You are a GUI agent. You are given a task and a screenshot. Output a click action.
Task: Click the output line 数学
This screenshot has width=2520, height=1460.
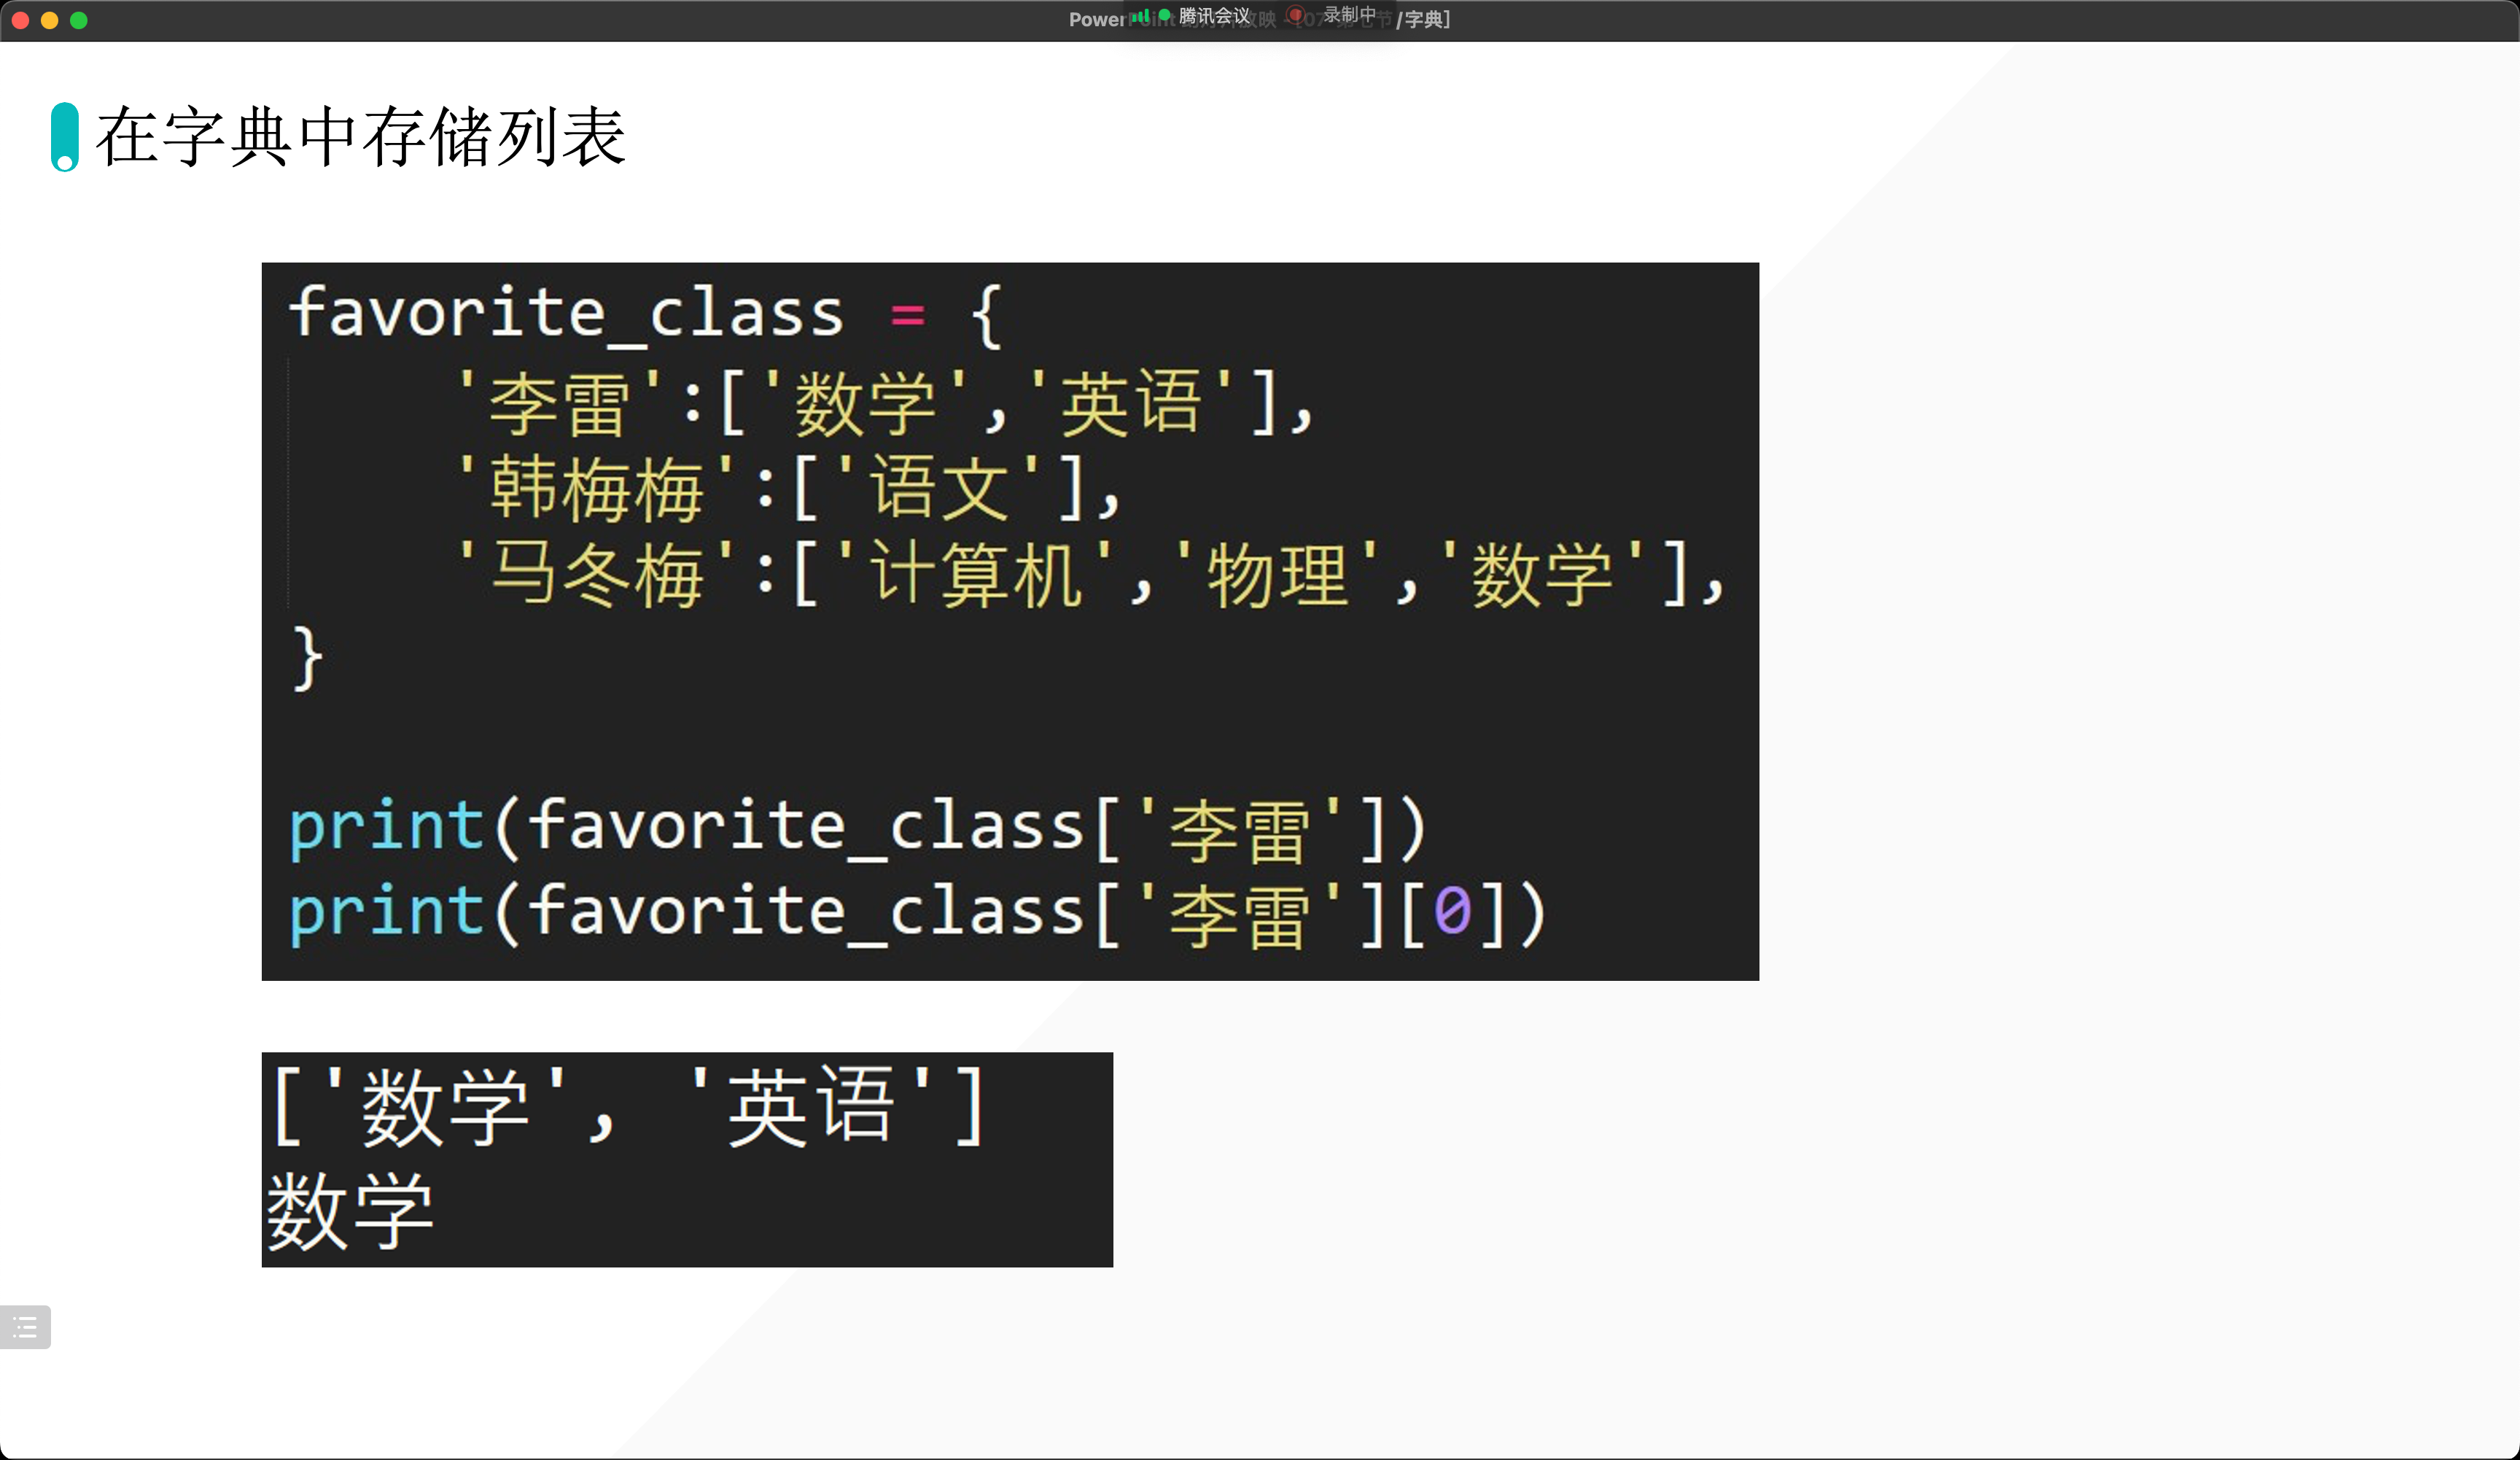[350, 1211]
